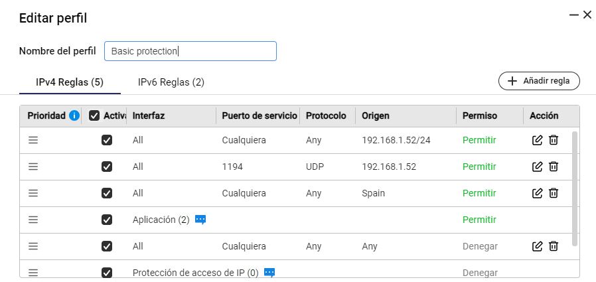The width and height of the screenshot is (596, 282).
Task: Click the Nombre del perfil field
Action: point(190,51)
